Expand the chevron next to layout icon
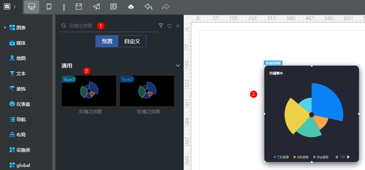Viewport: 365px width, 170px height. tap(15, 7)
